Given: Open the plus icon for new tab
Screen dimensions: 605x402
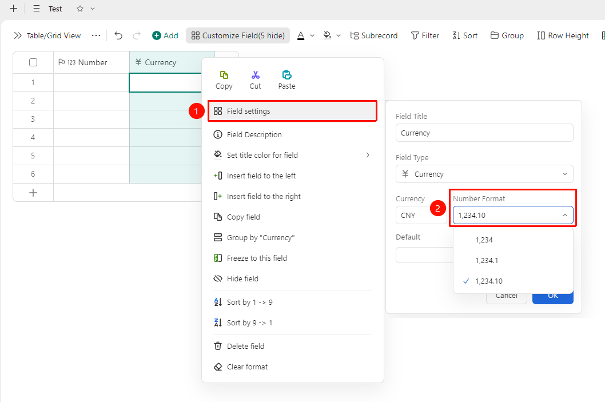Looking at the screenshot, I should (14, 9).
